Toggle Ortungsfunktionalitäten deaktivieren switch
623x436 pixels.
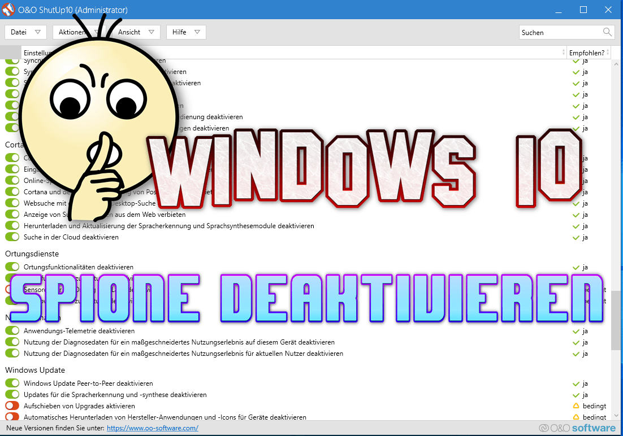pyautogui.click(x=12, y=267)
